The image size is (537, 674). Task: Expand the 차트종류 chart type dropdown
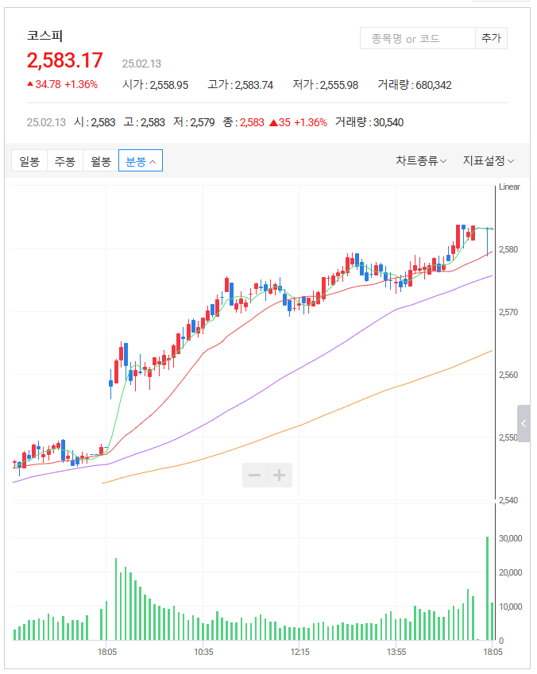tap(421, 160)
